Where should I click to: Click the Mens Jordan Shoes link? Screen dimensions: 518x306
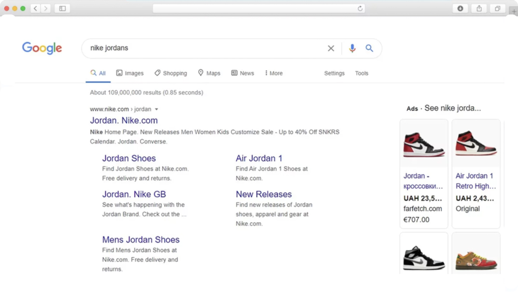click(x=140, y=240)
